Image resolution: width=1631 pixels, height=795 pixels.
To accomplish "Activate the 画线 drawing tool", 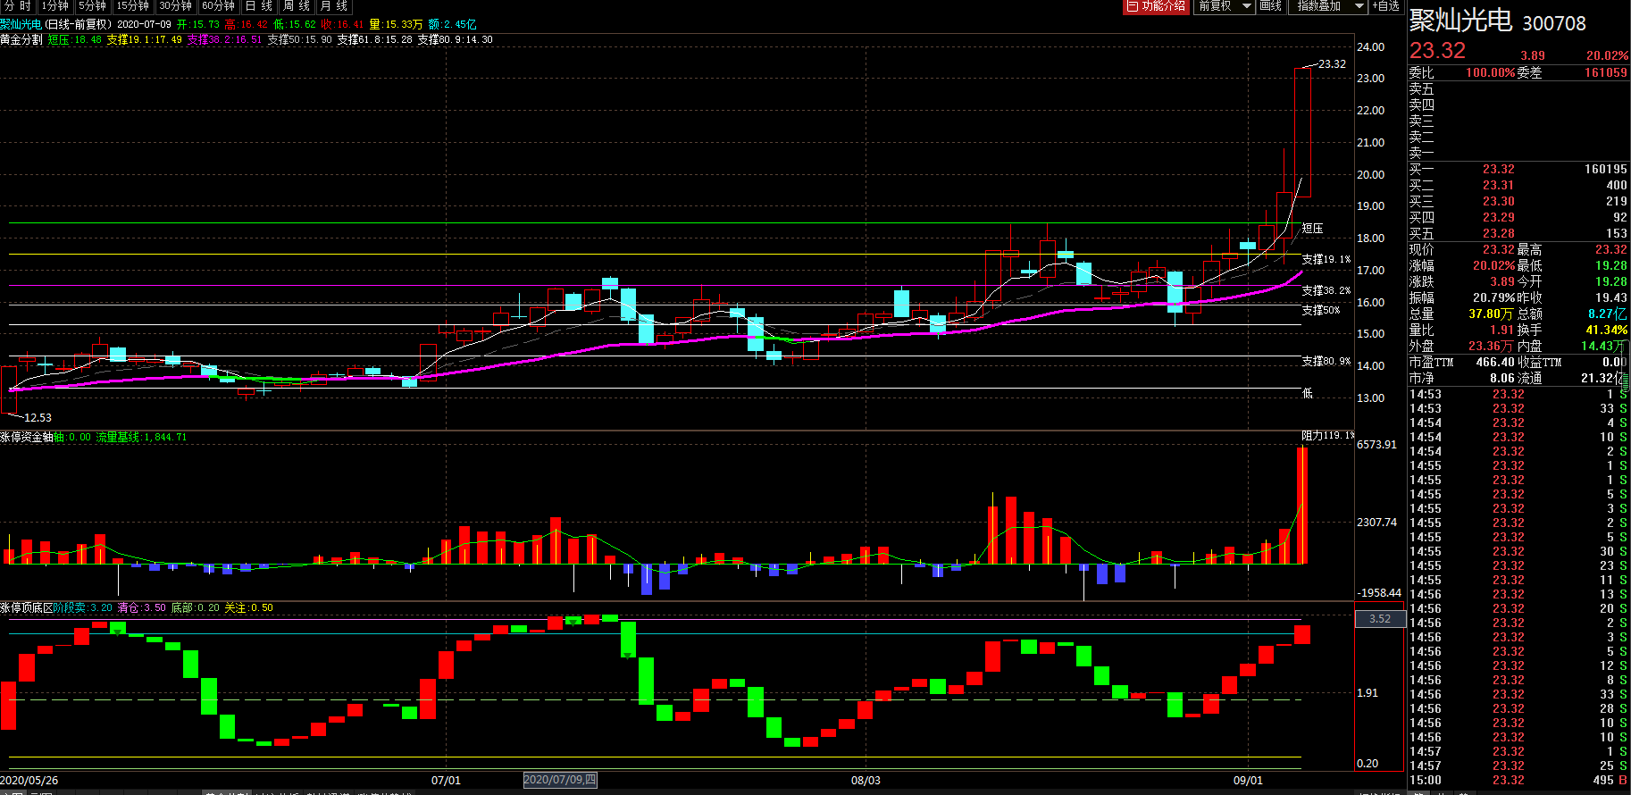I will pyautogui.click(x=1271, y=6).
